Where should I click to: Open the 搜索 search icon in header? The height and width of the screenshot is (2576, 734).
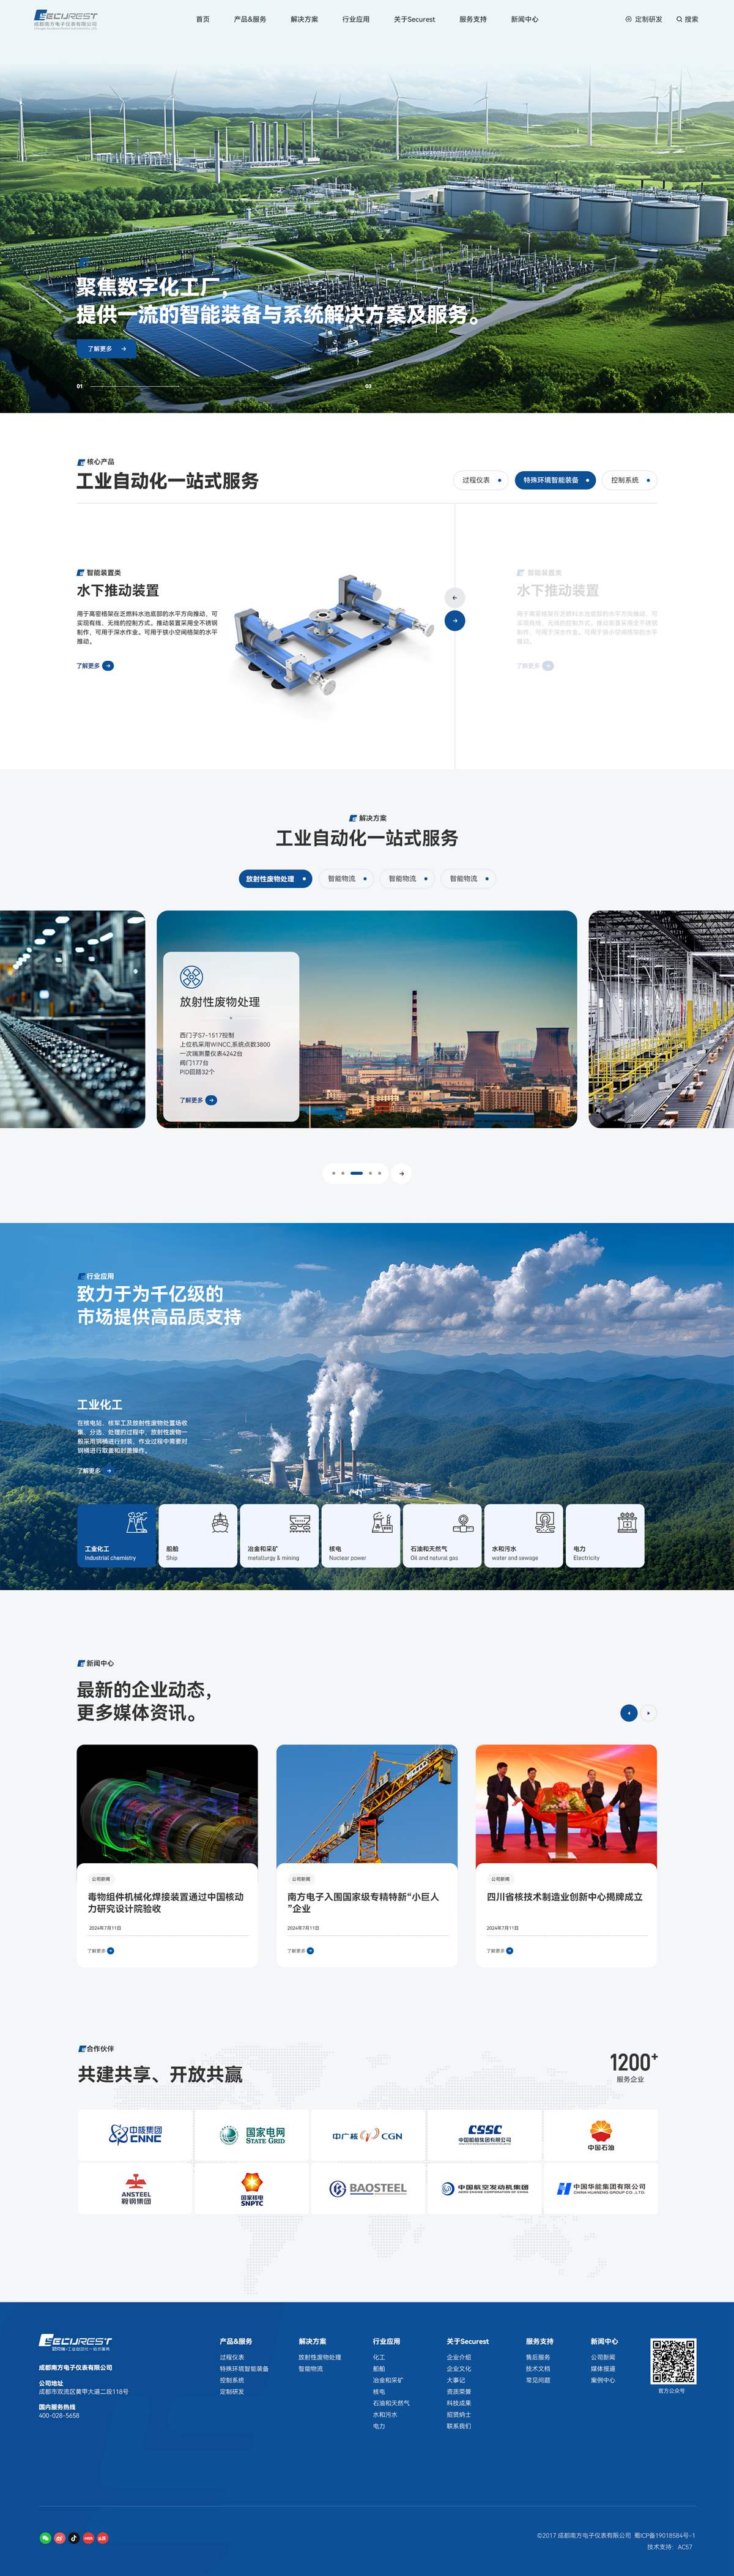point(687,19)
